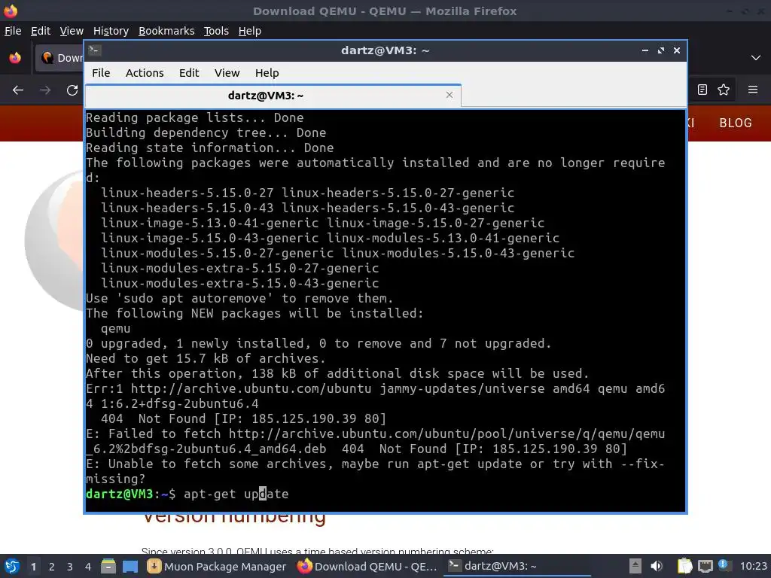The image size is (771, 578).
Task: Open the terminal Edit menu
Action: [189, 73]
